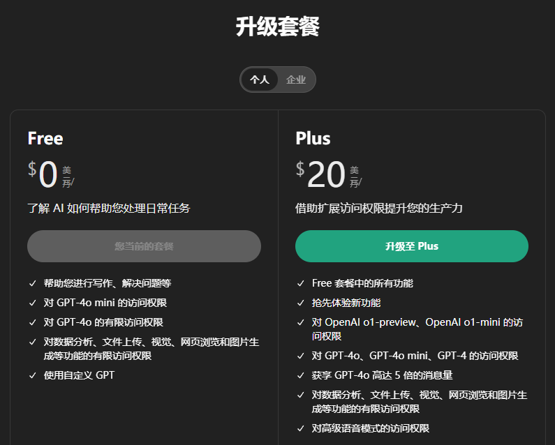Click the Plus plan title
The width and height of the screenshot is (555, 445).
[x=313, y=138]
